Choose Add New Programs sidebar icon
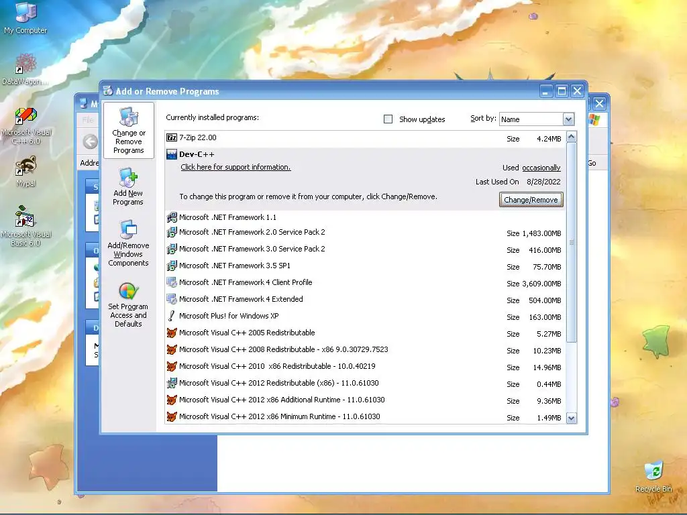687x515 pixels. [x=128, y=186]
